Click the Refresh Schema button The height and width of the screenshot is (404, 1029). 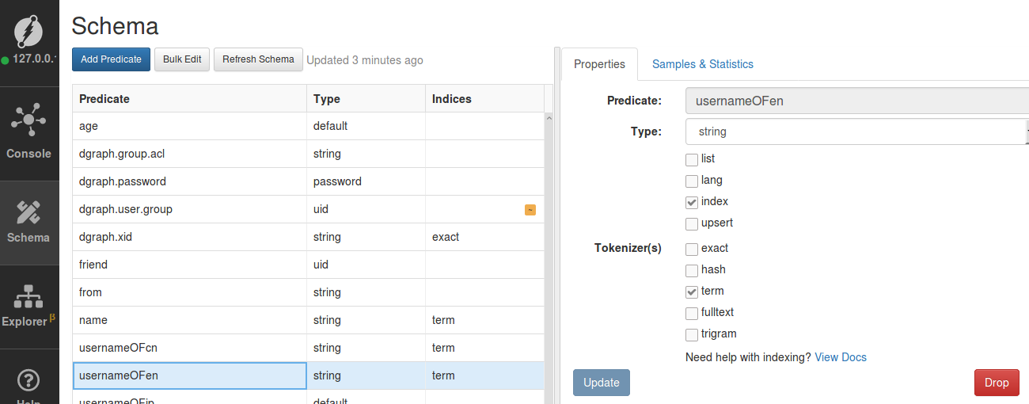pos(258,59)
